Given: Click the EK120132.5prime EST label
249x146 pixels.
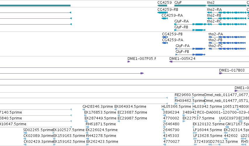Looking at the screenshot, I should 209,124.
